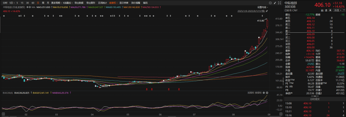The image size is (346, 117).
Task: Open the MA indicator settings gear icon
Action: pos(27,7)
